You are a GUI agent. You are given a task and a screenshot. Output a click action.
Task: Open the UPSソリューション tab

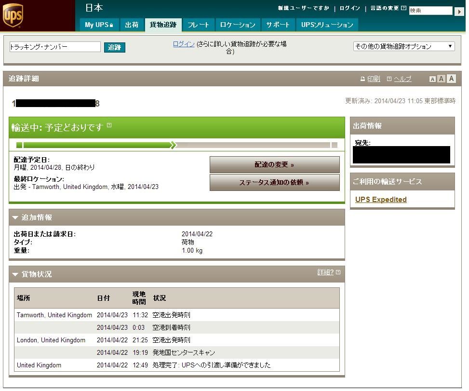(327, 25)
